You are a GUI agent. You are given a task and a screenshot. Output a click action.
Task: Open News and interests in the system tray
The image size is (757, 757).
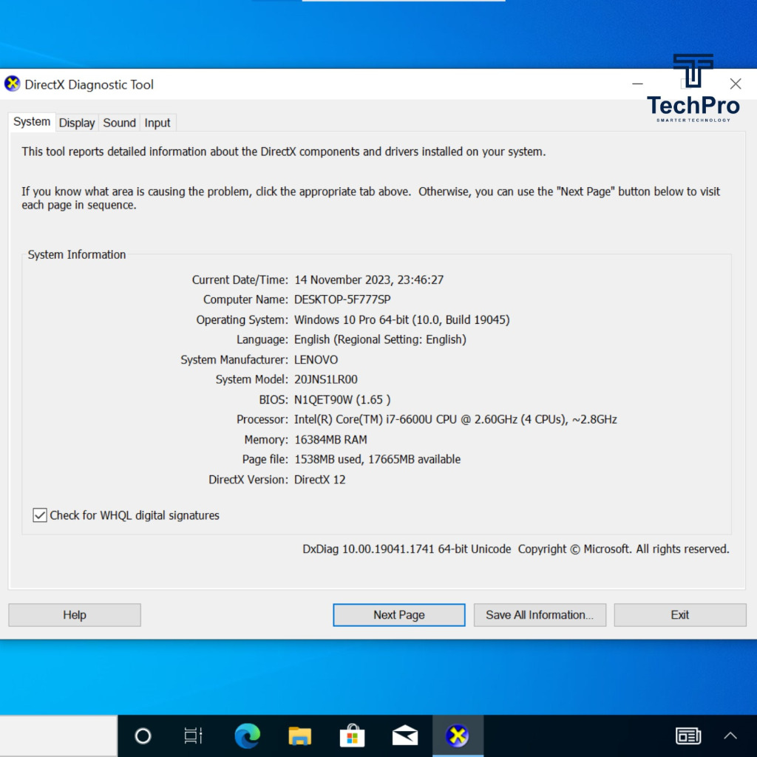click(x=688, y=736)
